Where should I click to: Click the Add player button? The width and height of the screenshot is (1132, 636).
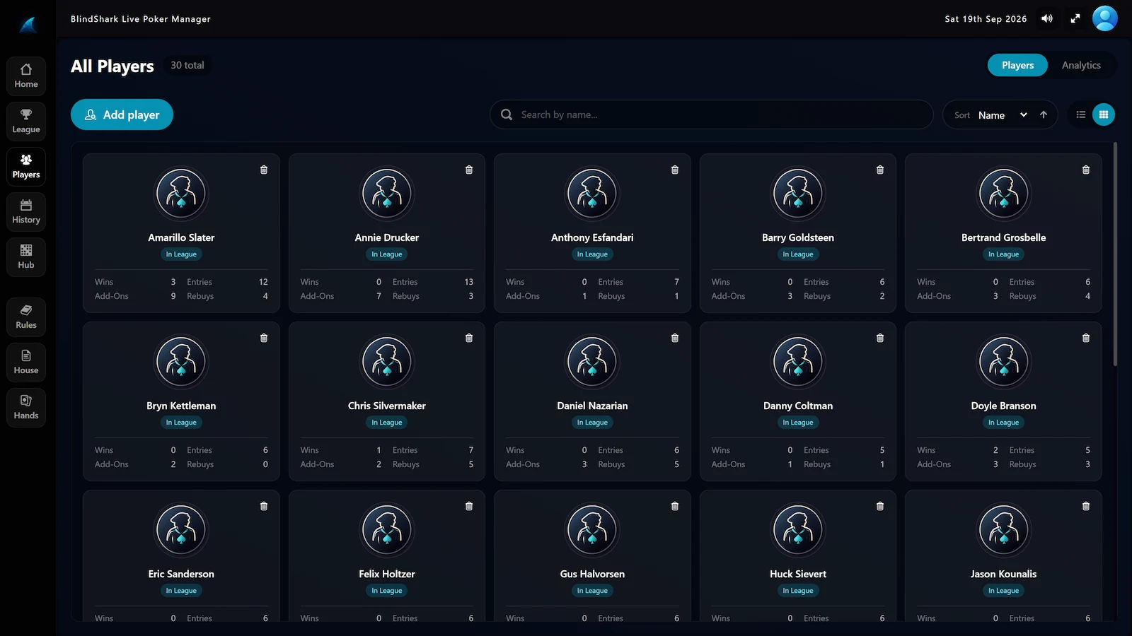point(122,114)
